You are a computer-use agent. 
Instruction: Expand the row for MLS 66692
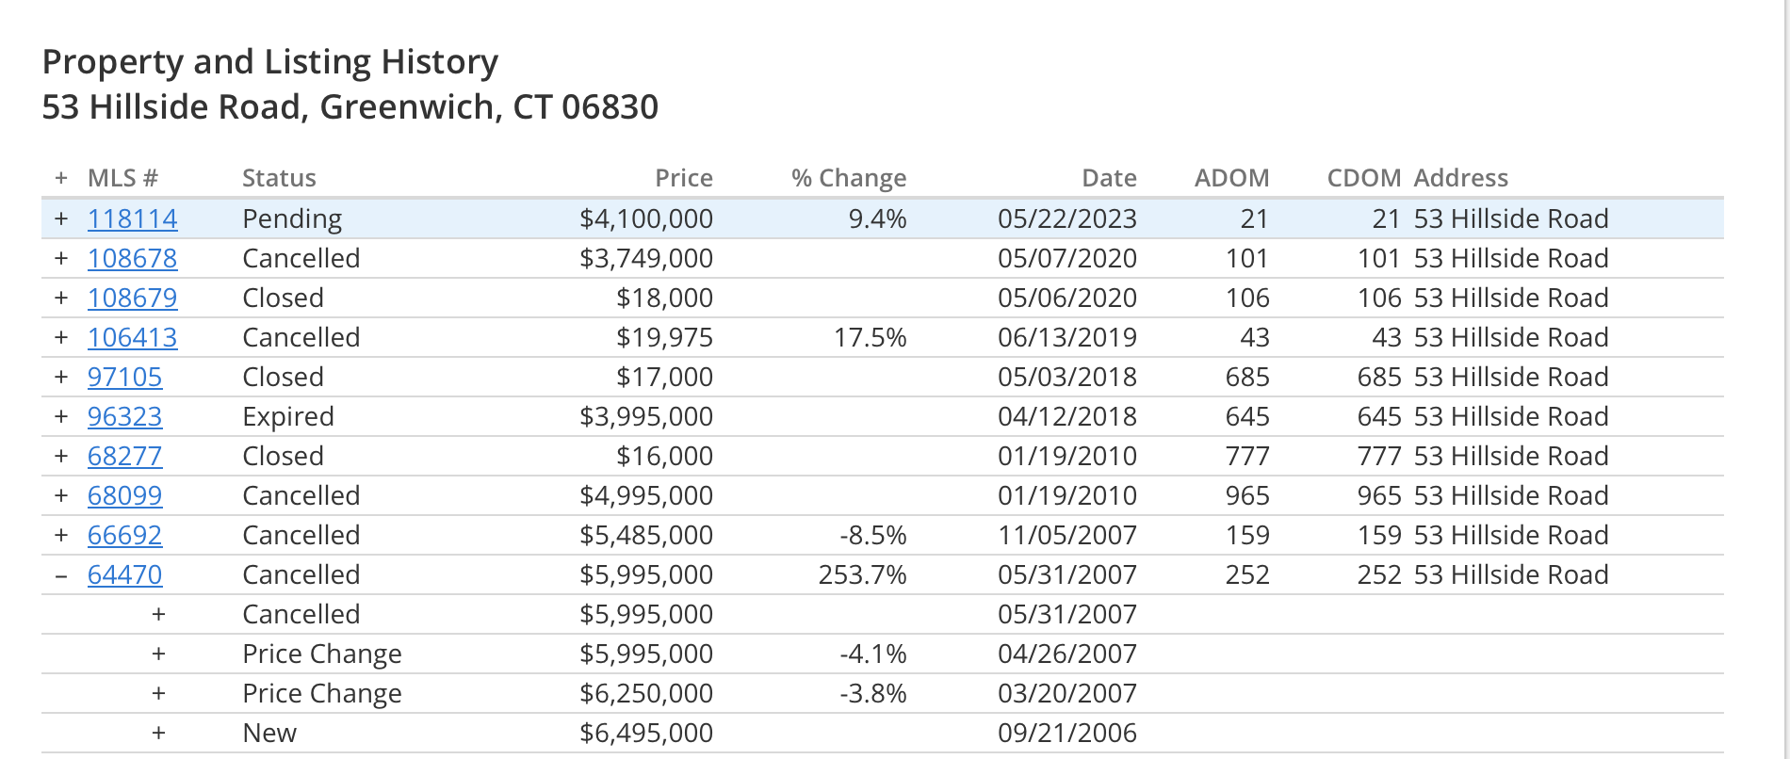point(61,535)
